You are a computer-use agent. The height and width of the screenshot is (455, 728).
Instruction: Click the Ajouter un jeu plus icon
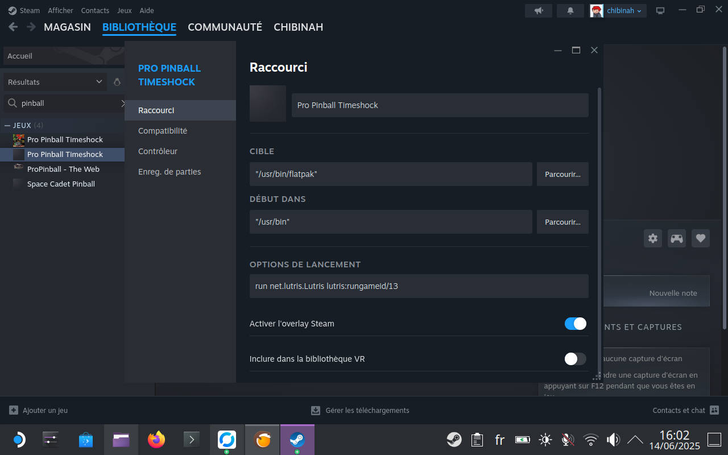point(14,410)
